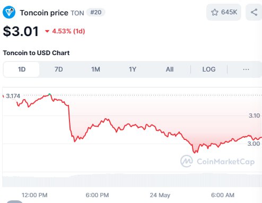Viewport: 262px width, 203px height.
Task: Click the Toncoin logo icon
Action: coord(9,12)
